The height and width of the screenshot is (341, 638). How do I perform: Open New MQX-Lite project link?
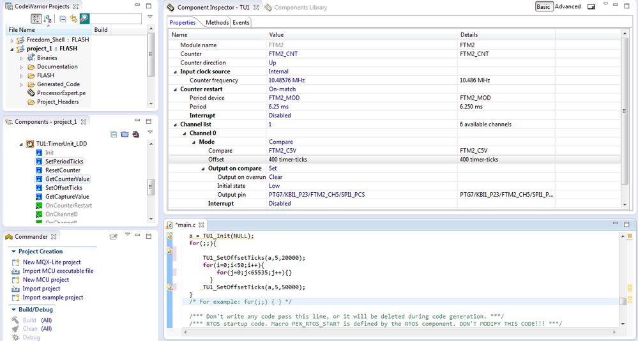pyautogui.click(x=52, y=262)
